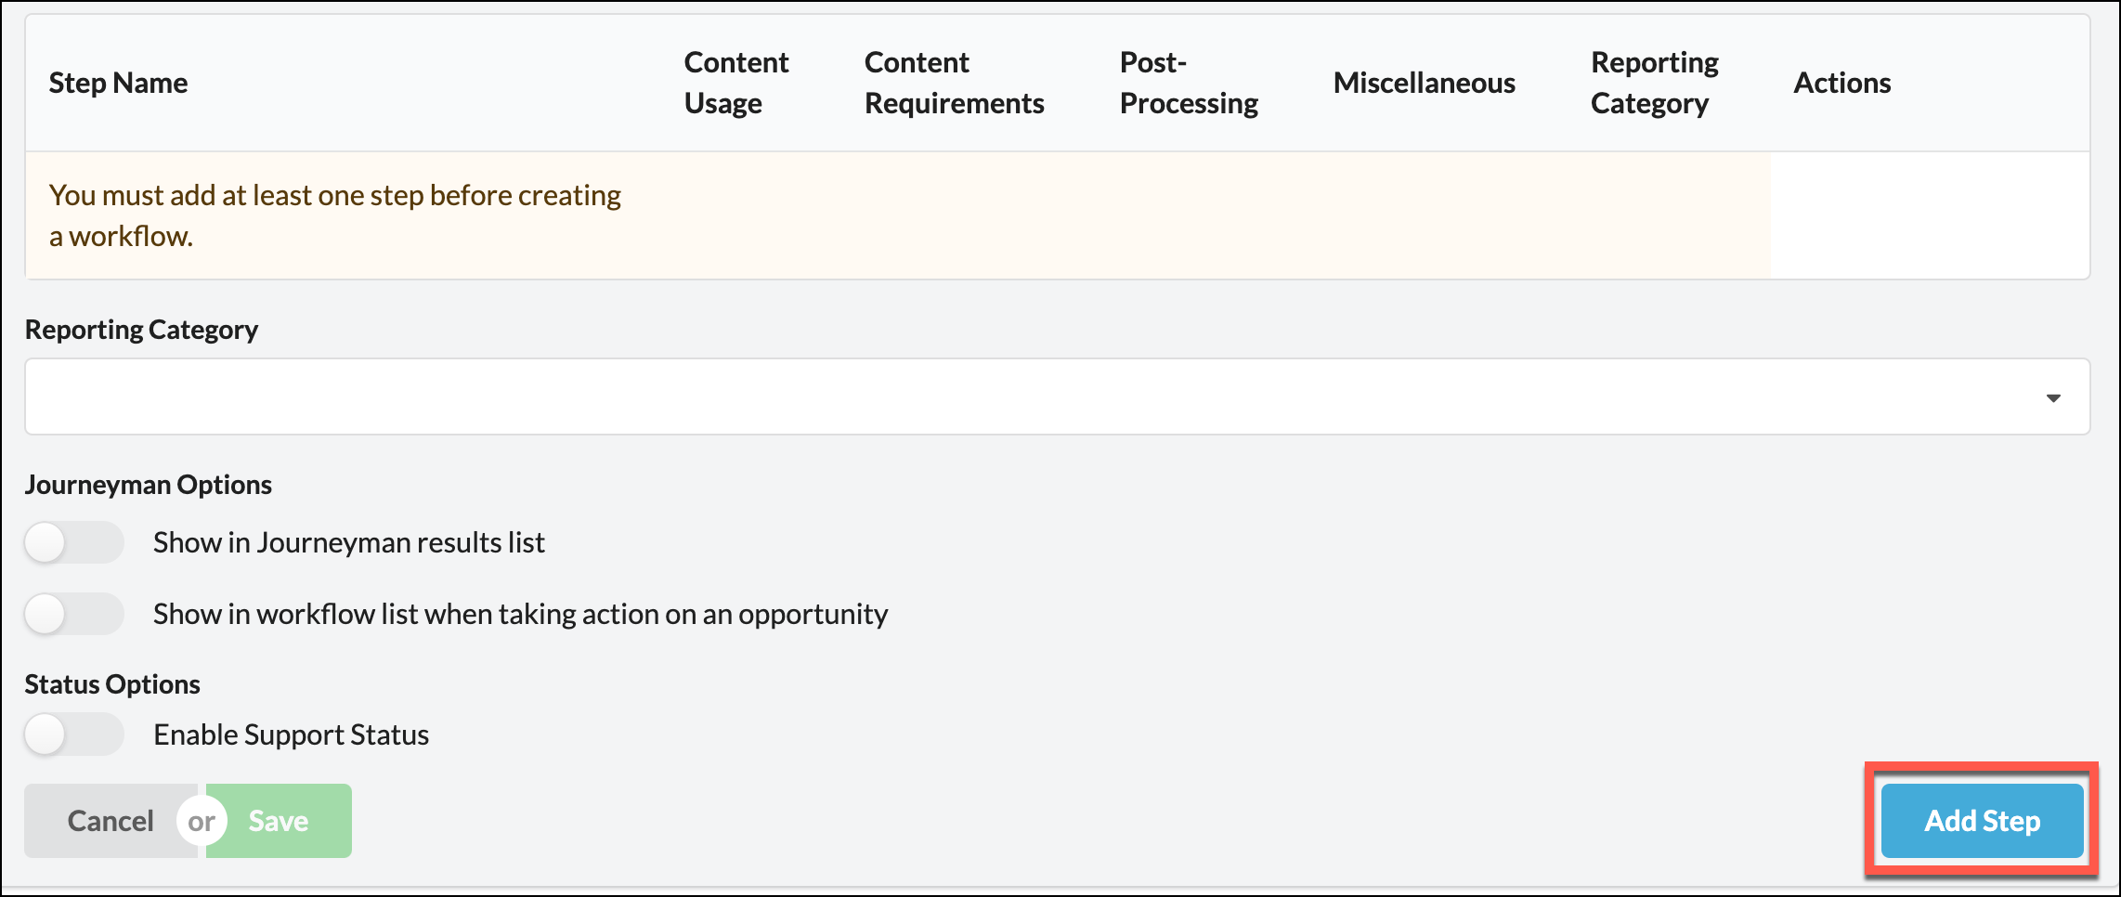Select the Post-Processing column header
Image resolution: width=2121 pixels, height=897 pixels.
click(x=1188, y=83)
